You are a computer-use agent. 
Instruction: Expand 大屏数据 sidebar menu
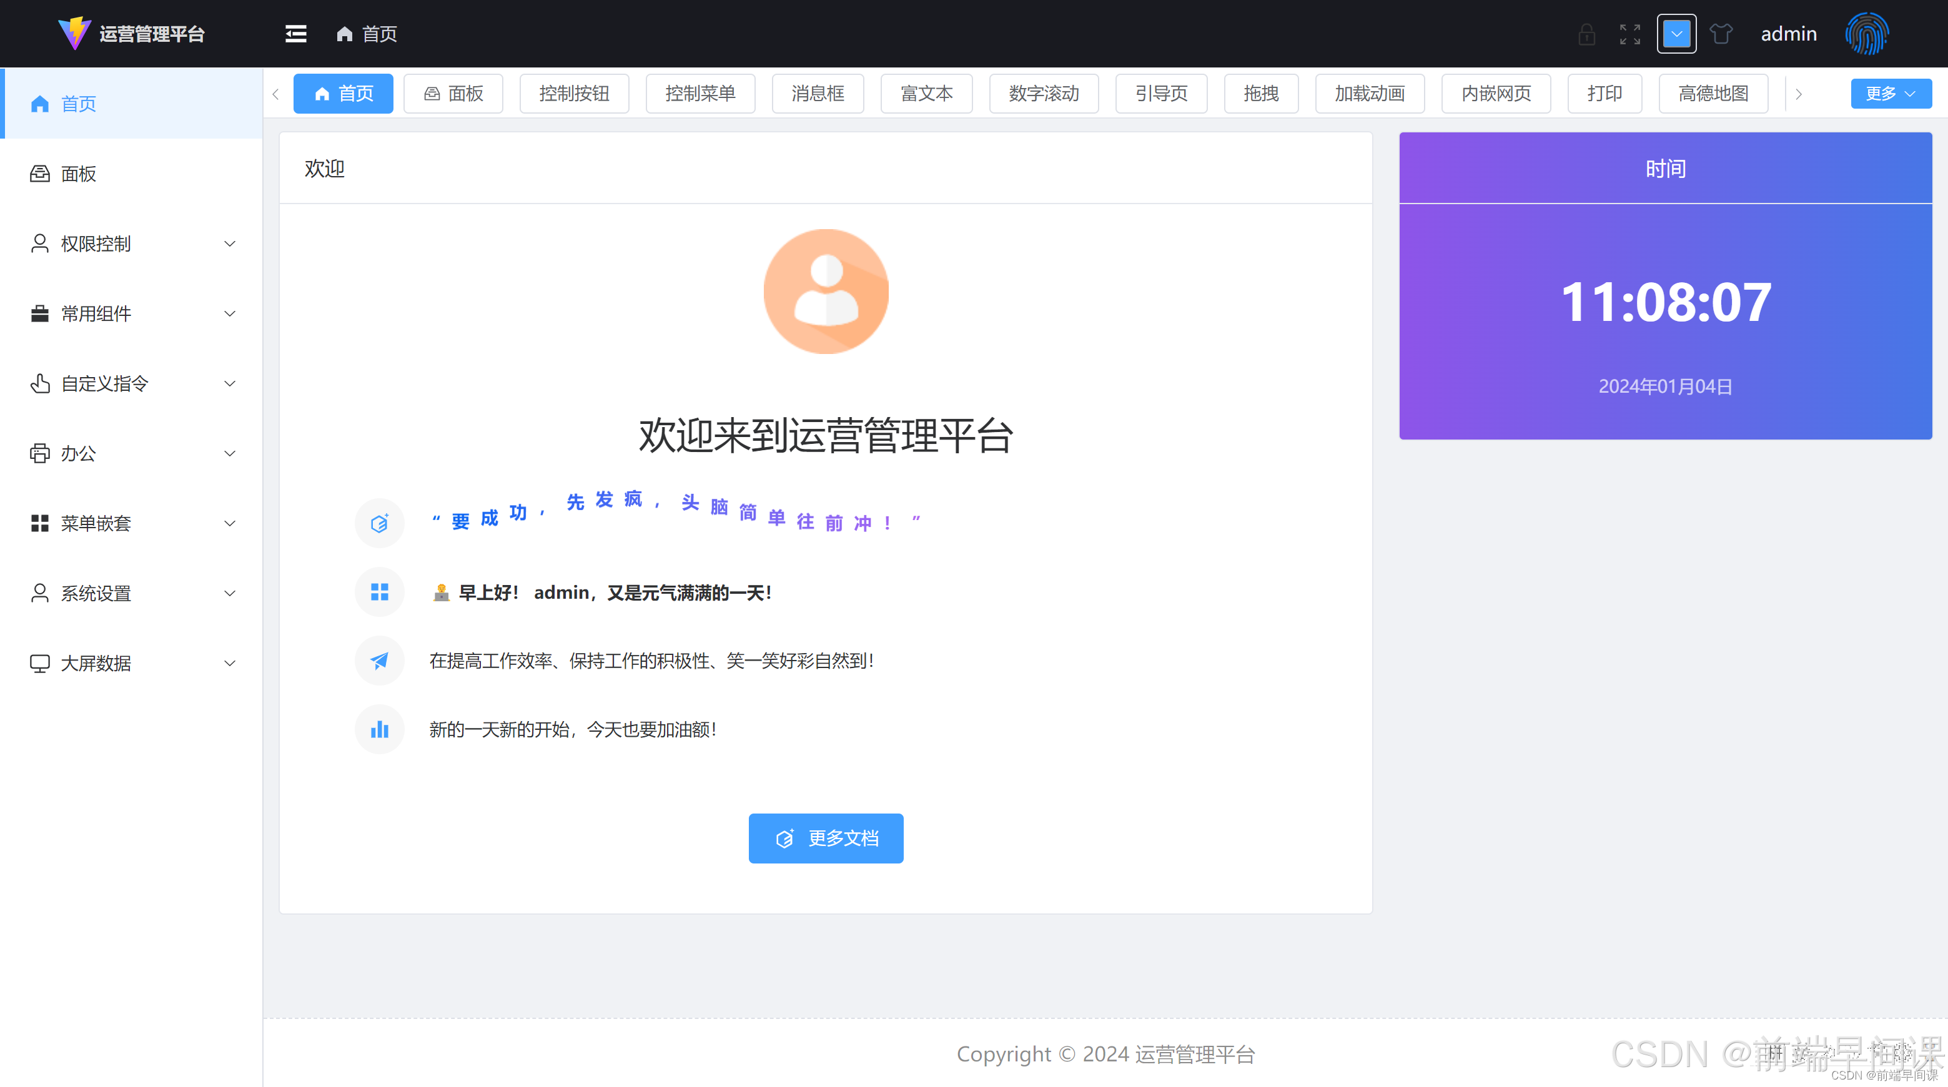coord(132,663)
